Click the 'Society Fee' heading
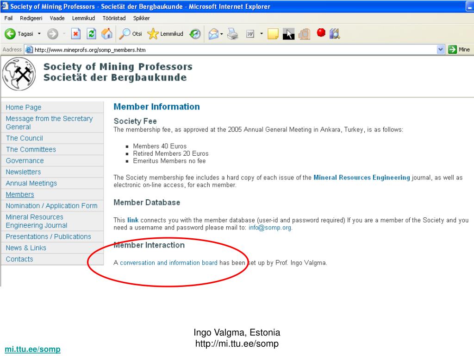Image resolution: width=474 pixels, height=356 pixels. coord(135,121)
